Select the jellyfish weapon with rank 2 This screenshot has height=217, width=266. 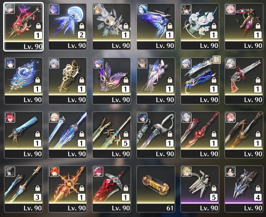(67, 27)
